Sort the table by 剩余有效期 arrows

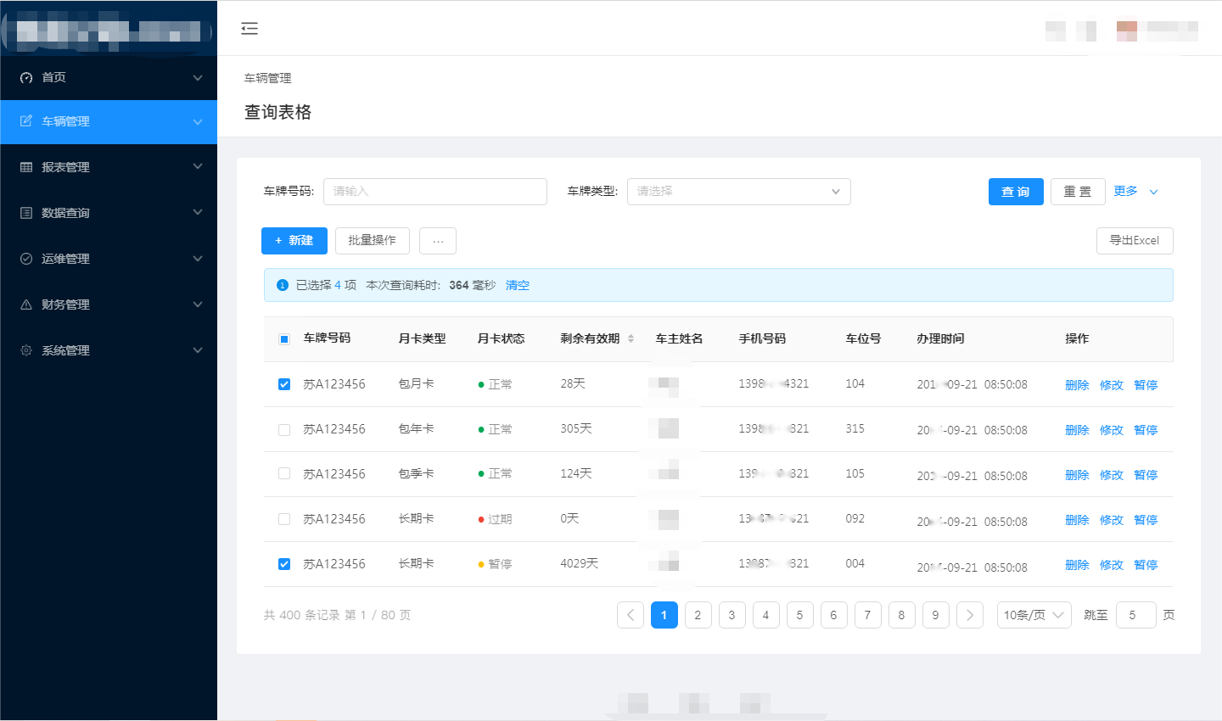(631, 338)
